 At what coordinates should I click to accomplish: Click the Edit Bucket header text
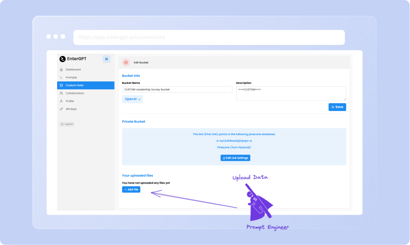(x=141, y=63)
